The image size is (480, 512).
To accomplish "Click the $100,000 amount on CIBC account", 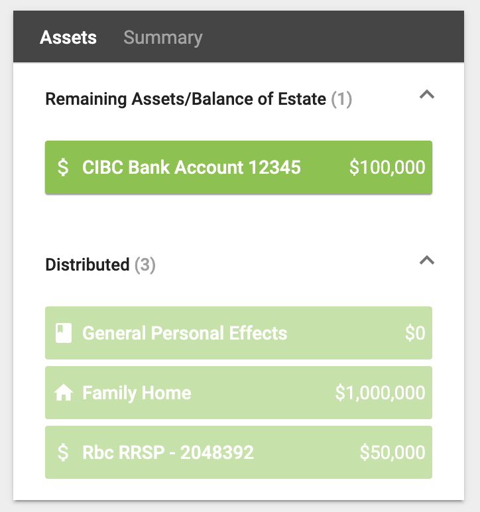I will (387, 168).
